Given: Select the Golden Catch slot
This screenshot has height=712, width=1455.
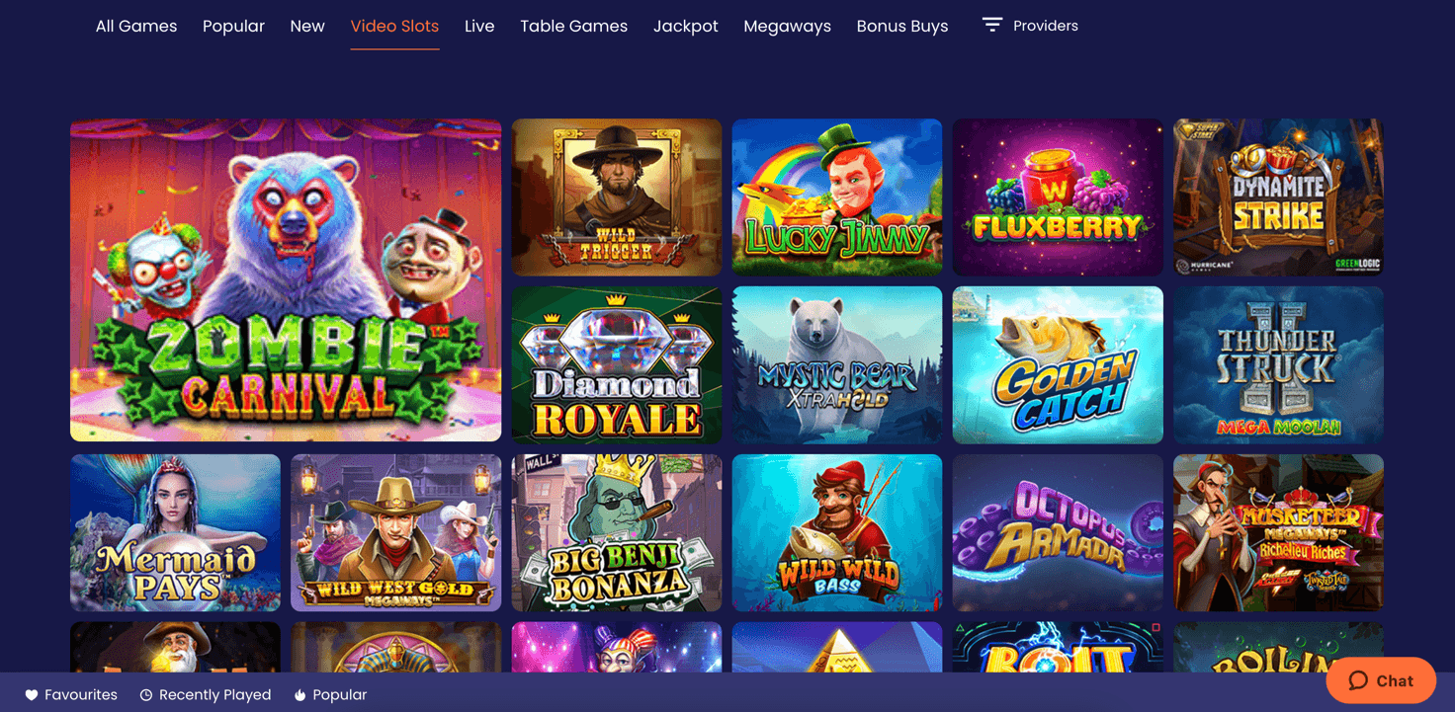Looking at the screenshot, I should tap(1058, 365).
